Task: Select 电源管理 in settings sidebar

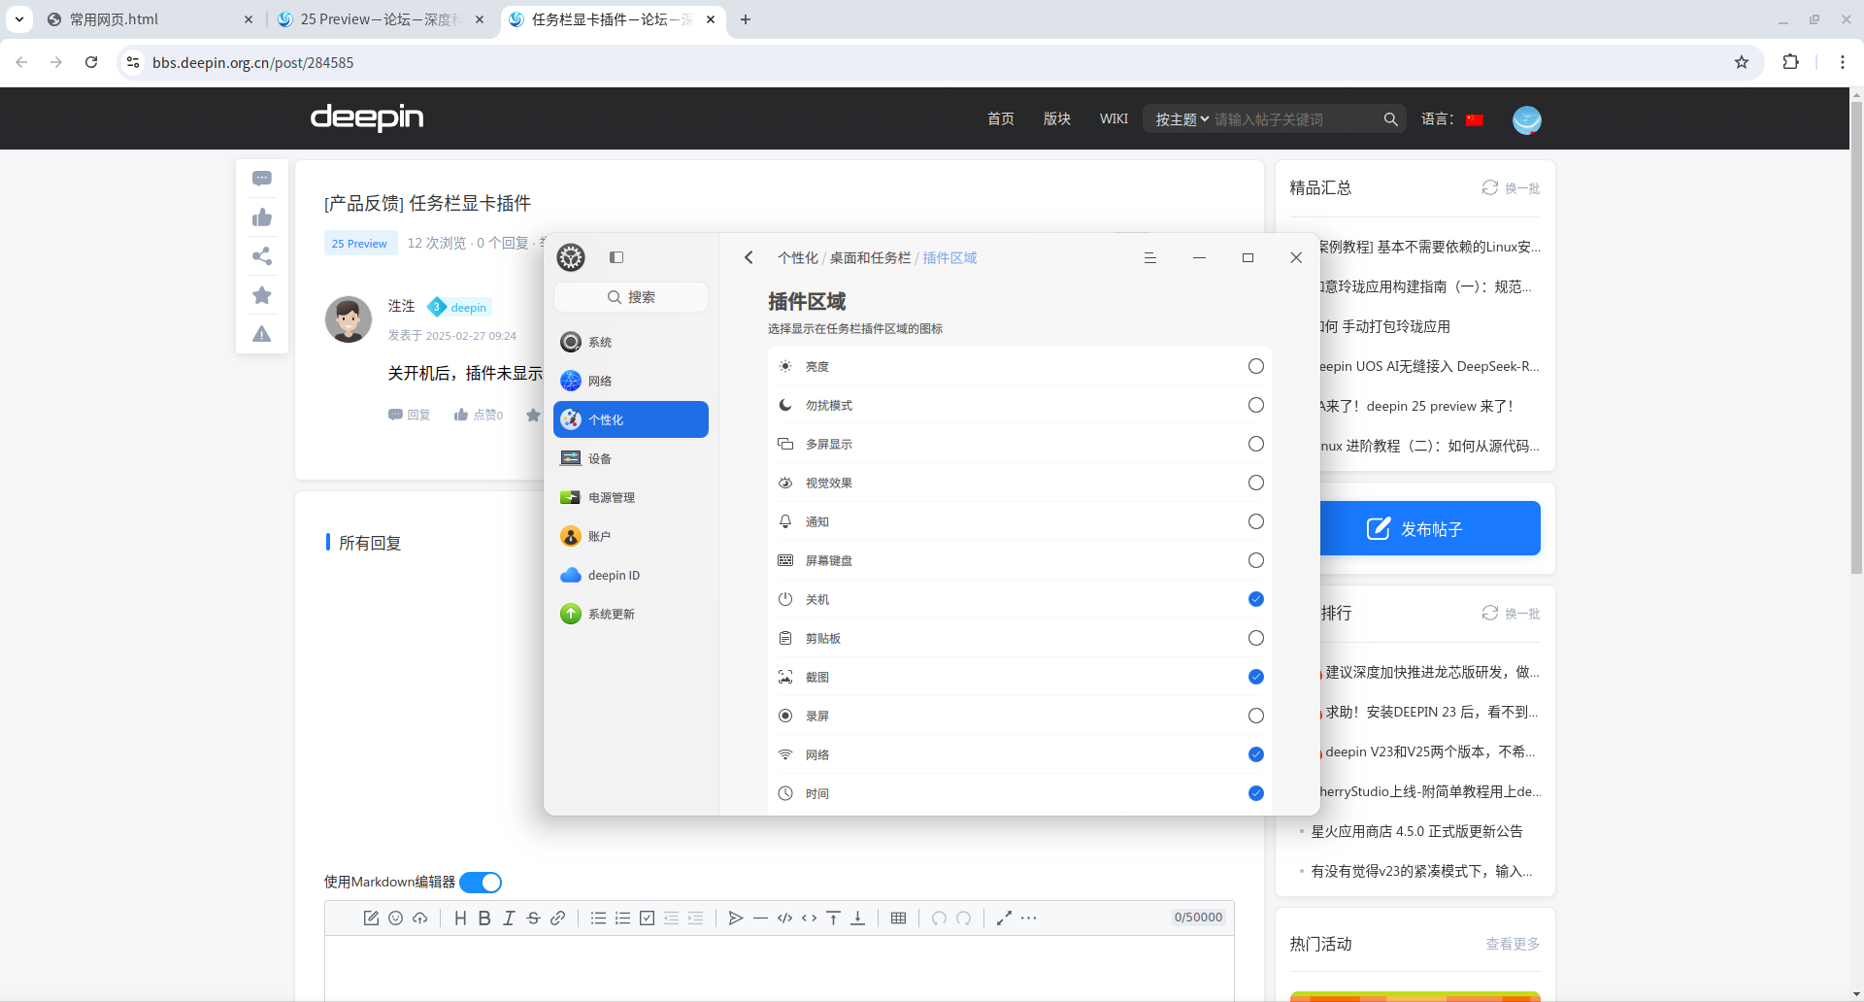Action: (x=631, y=497)
